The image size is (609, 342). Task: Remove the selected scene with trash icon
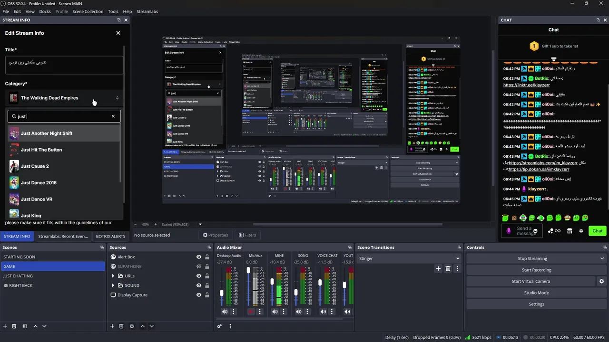coord(14,326)
